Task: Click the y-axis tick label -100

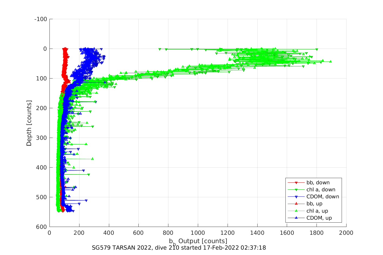Action: (x=41, y=19)
